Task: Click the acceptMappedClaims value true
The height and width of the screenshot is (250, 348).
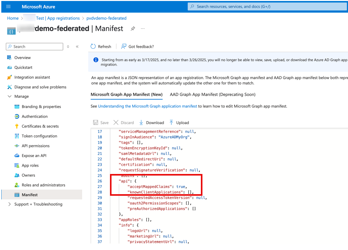Action: pyautogui.click(x=181, y=187)
